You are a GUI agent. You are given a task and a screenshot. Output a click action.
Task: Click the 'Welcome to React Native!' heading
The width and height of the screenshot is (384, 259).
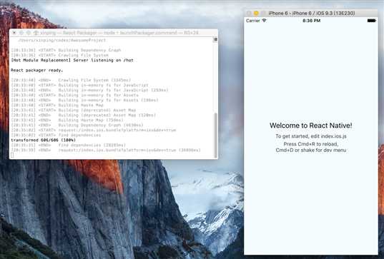click(311, 126)
